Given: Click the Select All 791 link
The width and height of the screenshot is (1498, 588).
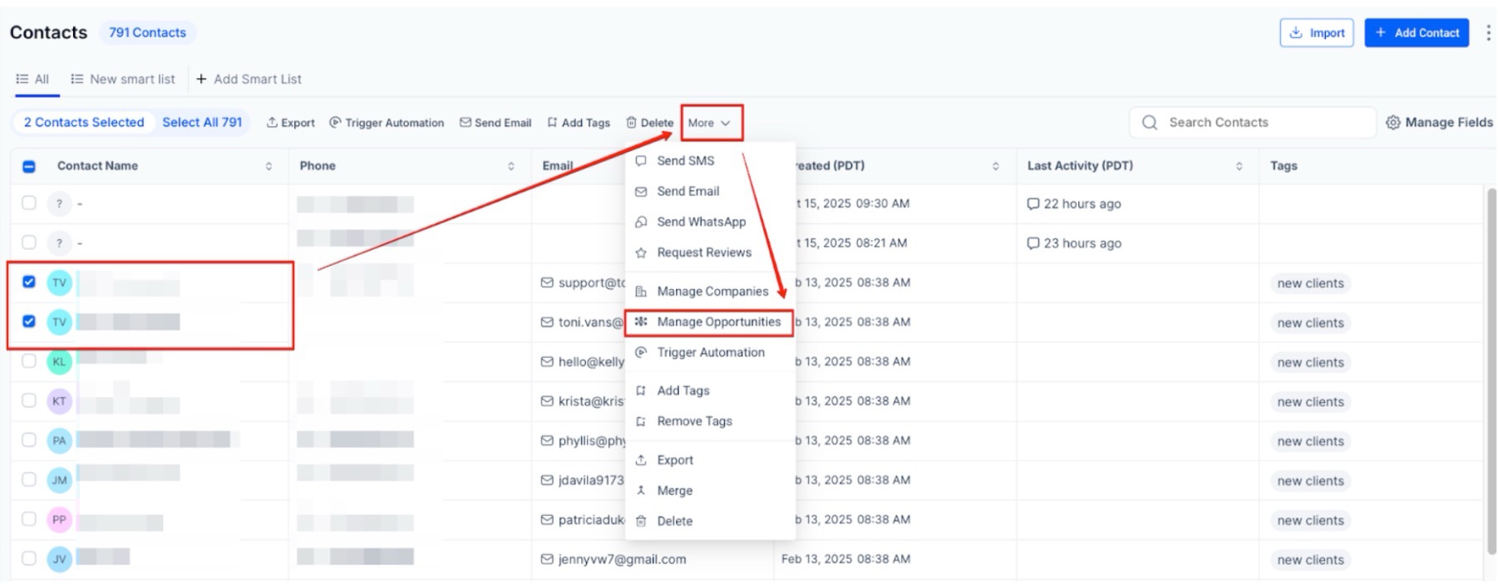Looking at the screenshot, I should click(202, 122).
